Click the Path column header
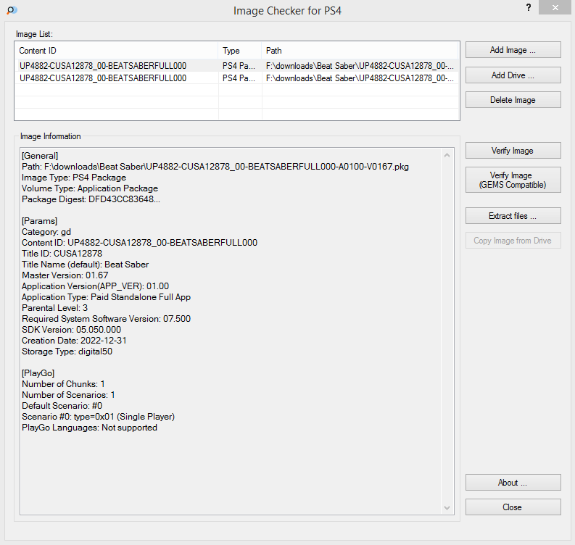The width and height of the screenshot is (575, 545). coord(360,51)
